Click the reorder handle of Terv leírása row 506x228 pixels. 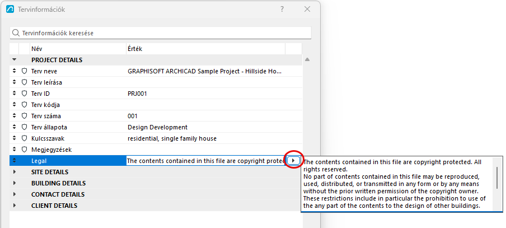[14, 82]
